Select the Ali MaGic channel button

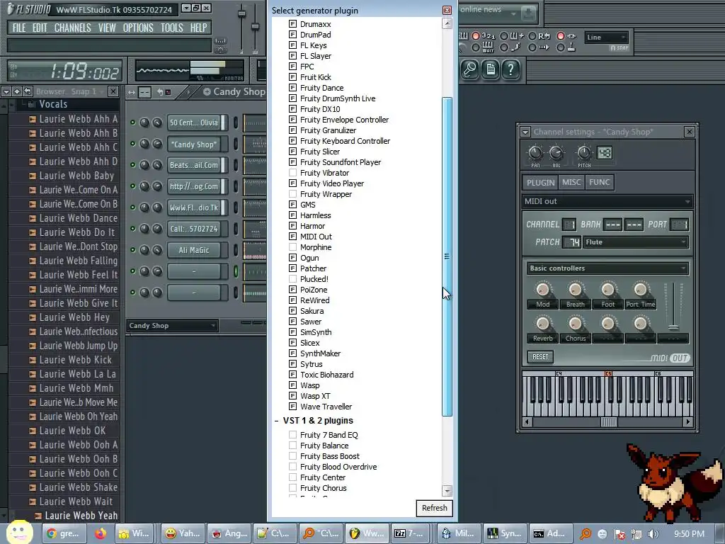click(x=194, y=250)
